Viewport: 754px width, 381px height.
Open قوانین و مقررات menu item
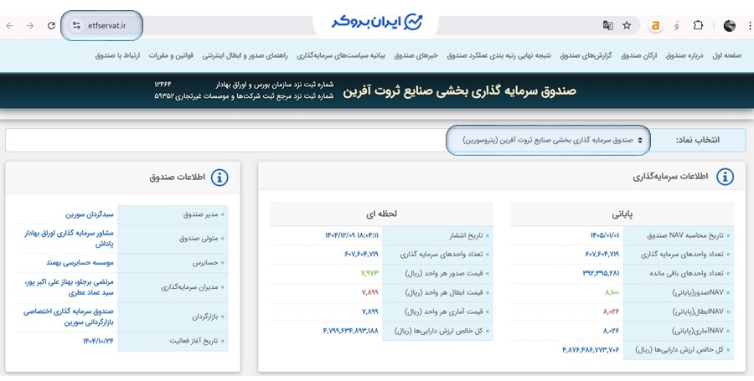171,55
